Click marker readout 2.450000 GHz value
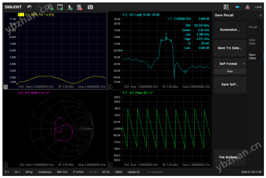 click(182, 19)
